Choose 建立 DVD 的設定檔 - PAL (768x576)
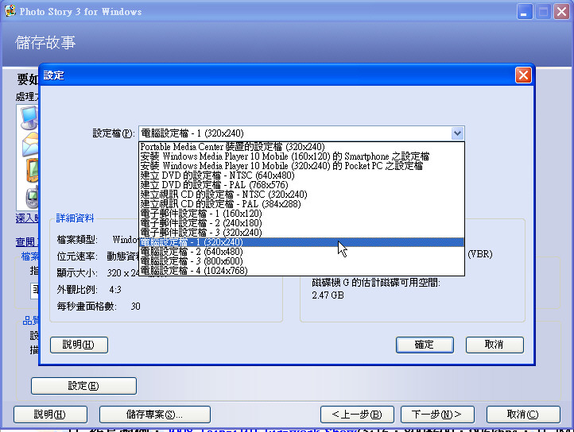The height and width of the screenshot is (432, 574). [216, 185]
